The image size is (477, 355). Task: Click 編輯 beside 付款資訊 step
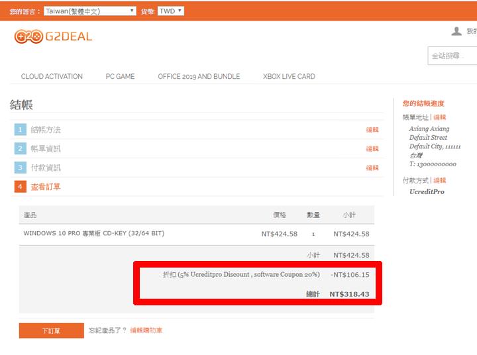coord(372,168)
